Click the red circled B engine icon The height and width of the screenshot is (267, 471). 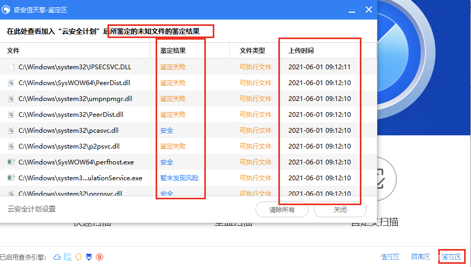99,257
